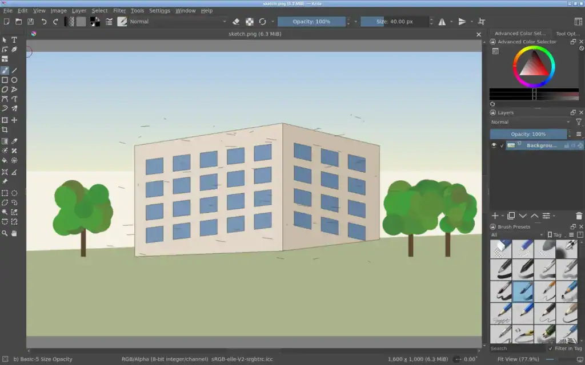Open the Filter menu
The height and width of the screenshot is (365, 585).
click(x=119, y=10)
